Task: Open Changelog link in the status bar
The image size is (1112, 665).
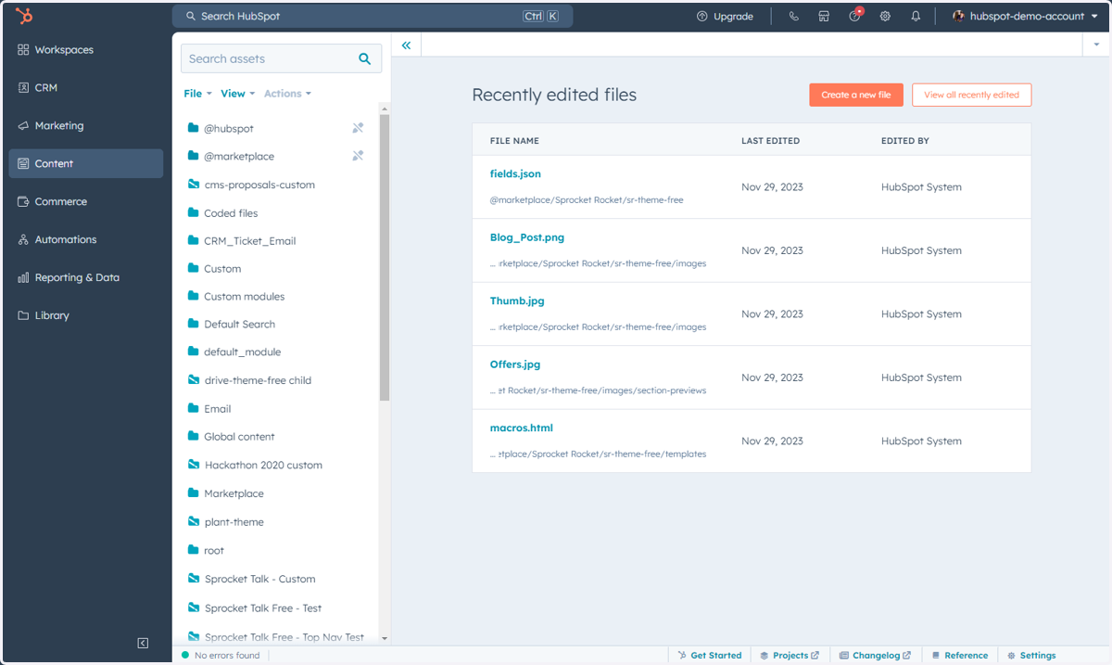Action: coord(876,656)
